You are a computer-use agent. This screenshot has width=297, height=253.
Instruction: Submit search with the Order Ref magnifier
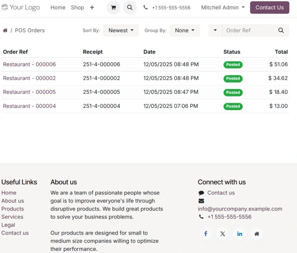point(281,31)
